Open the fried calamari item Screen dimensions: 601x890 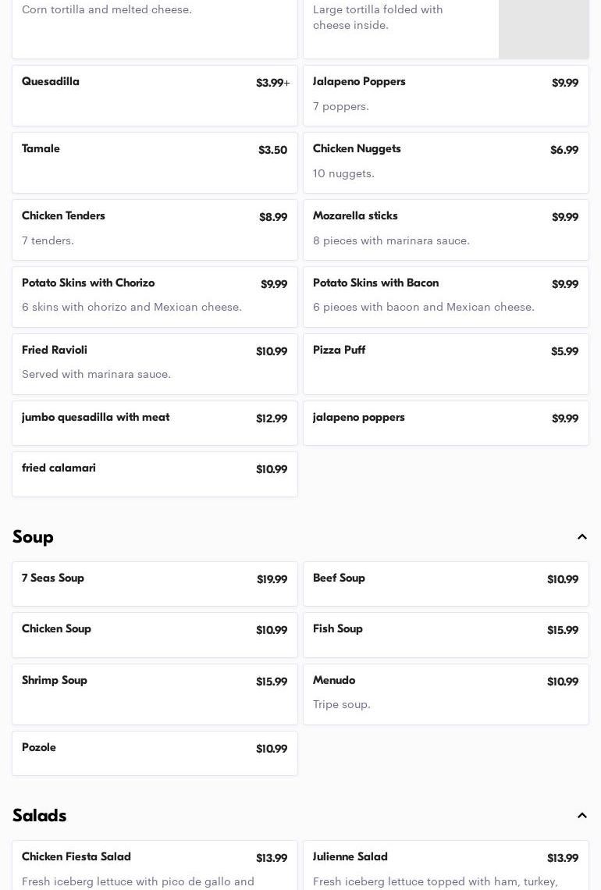pos(155,474)
